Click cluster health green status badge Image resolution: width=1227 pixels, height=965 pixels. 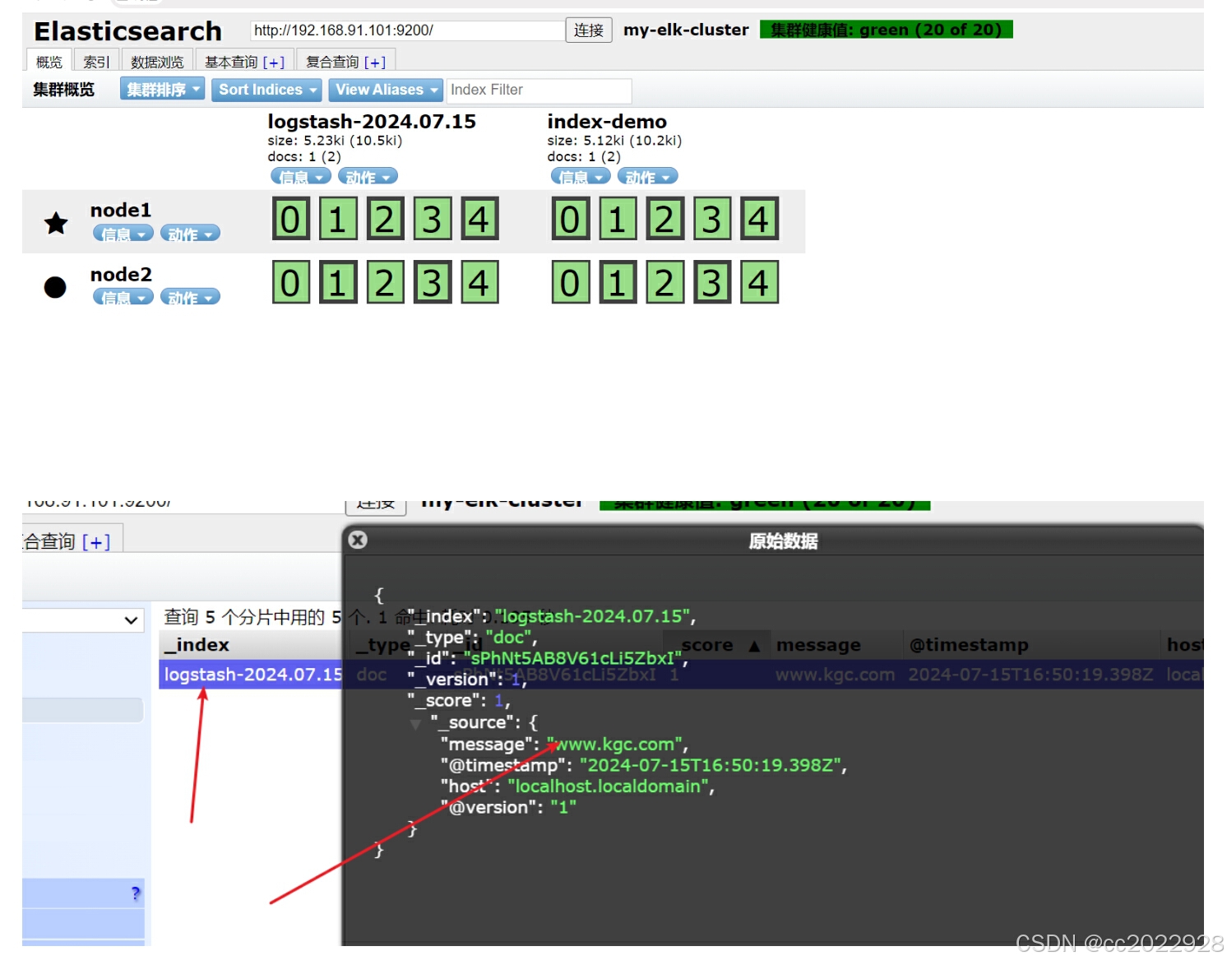886,30
